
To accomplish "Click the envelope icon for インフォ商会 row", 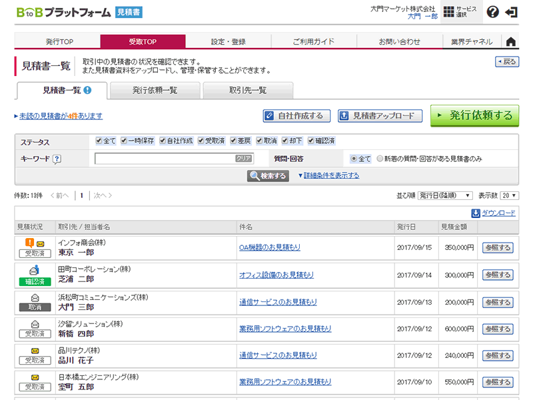I will (40, 243).
